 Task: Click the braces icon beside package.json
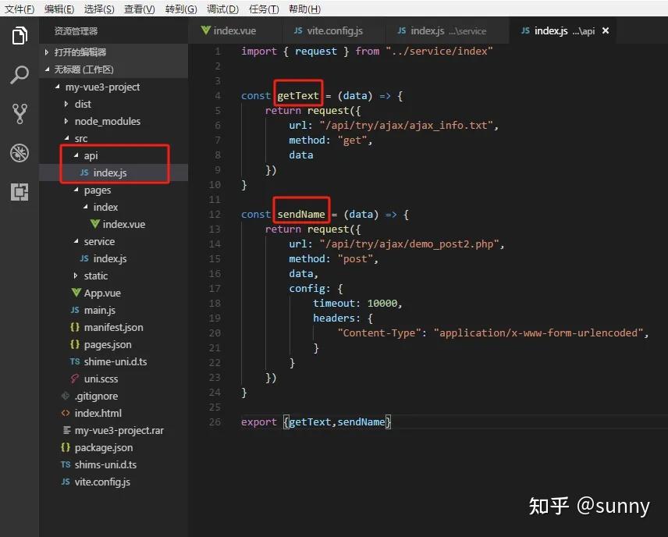click(x=65, y=447)
